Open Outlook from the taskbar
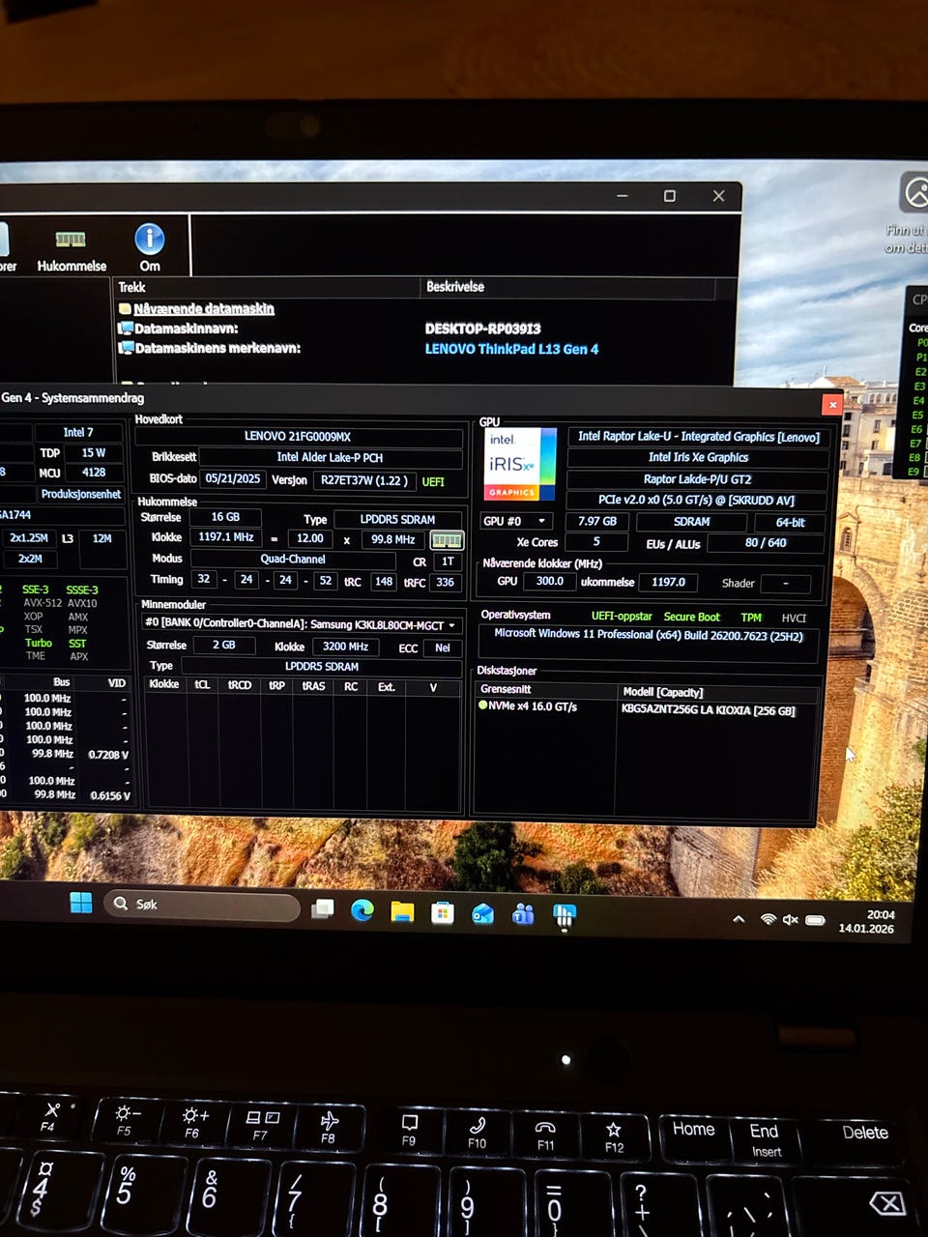This screenshot has height=1237, width=928. (482, 913)
